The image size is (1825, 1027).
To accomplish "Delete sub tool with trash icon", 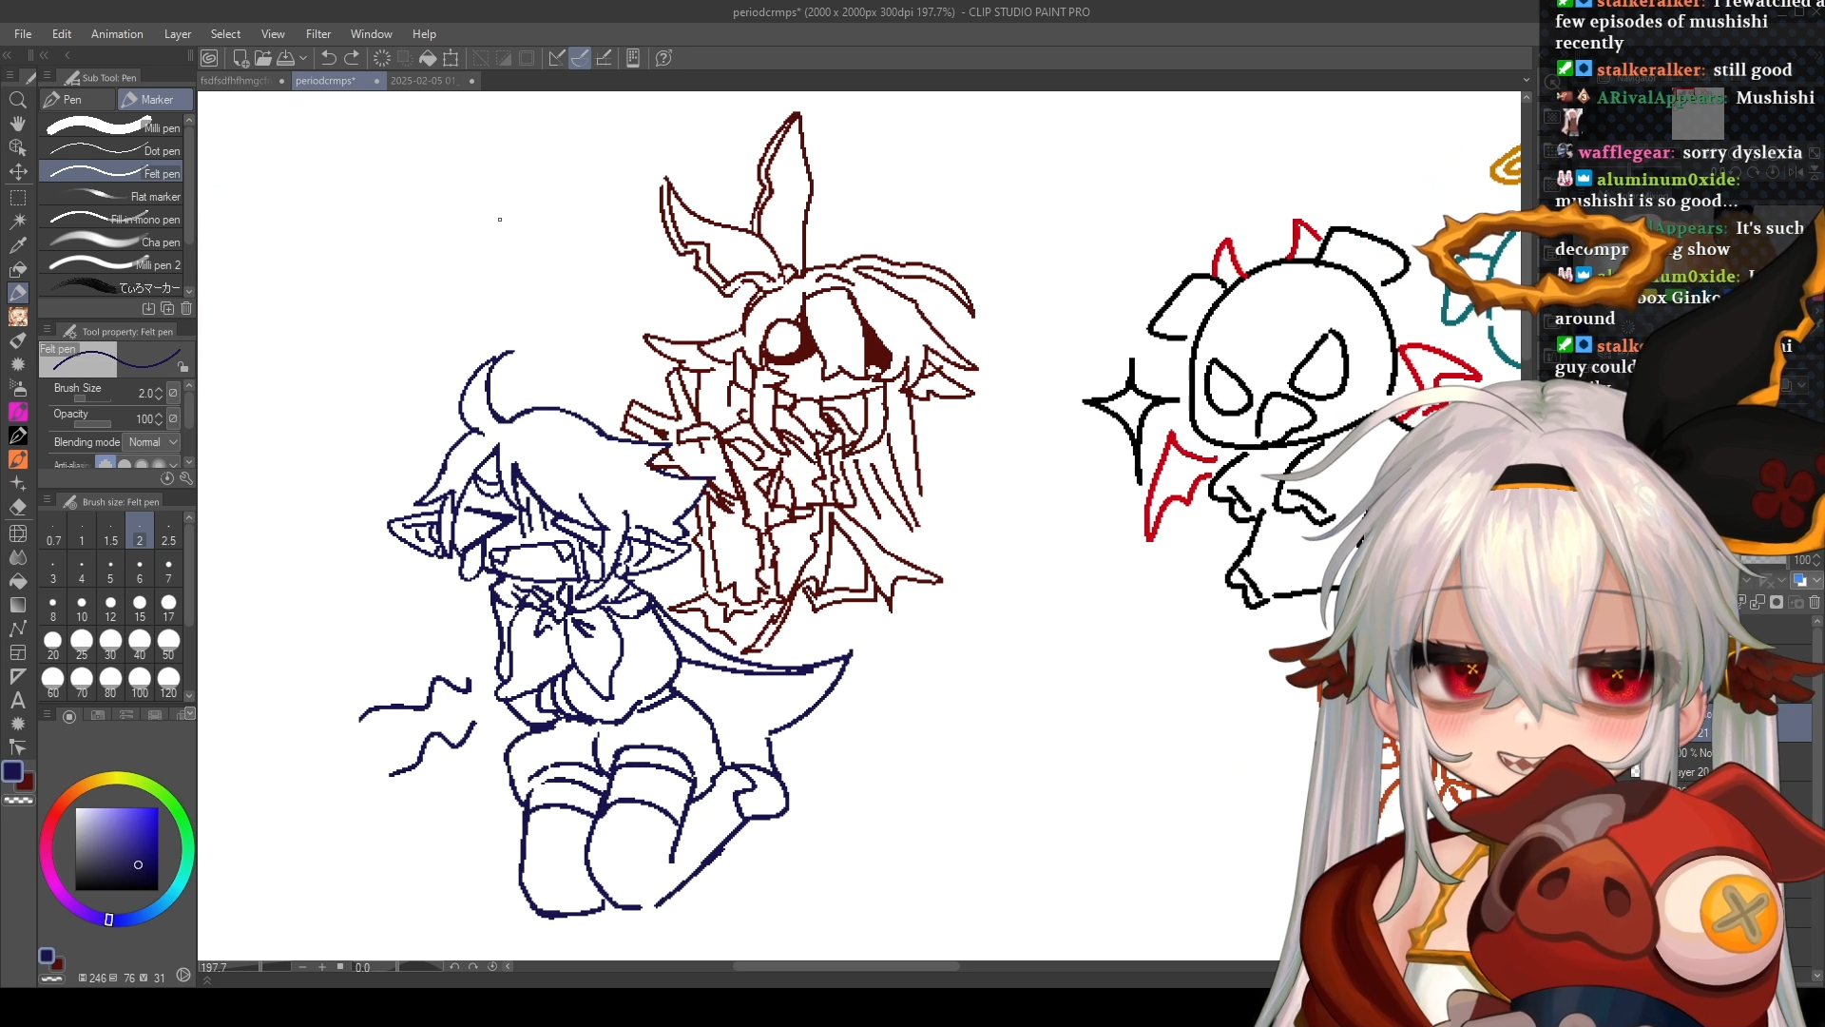I will pyautogui.click(x=186, y=308).
